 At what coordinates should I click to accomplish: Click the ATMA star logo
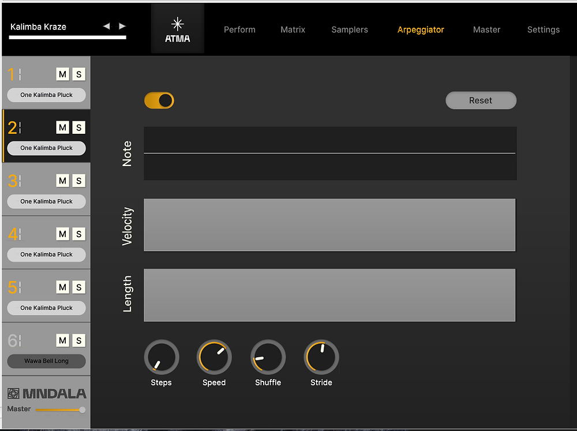(x=177, y=29)
